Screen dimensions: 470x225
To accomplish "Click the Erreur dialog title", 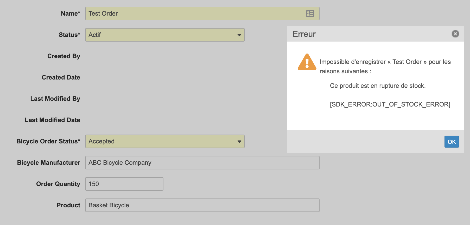I will click(304, 34).
